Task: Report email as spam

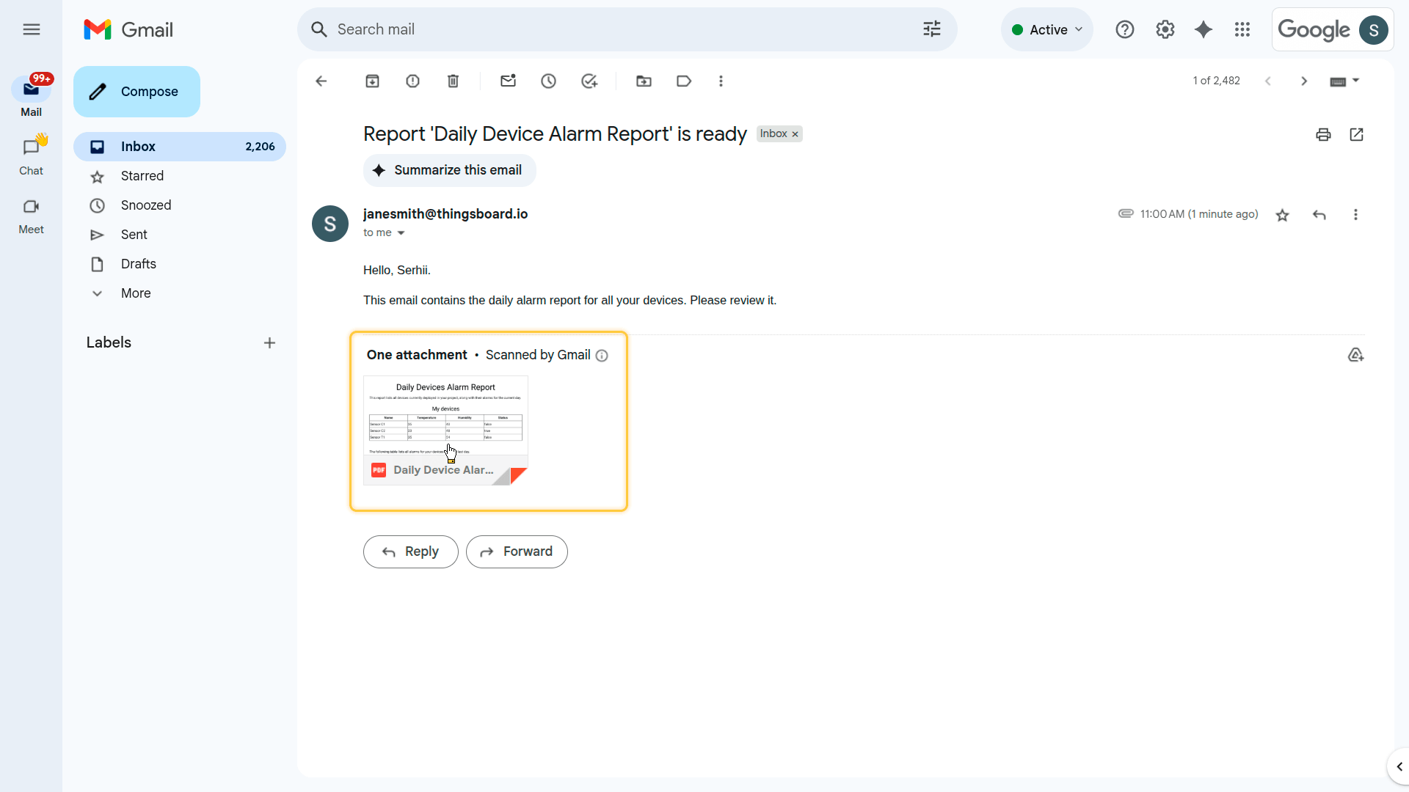Action: (x=412, y=81)
